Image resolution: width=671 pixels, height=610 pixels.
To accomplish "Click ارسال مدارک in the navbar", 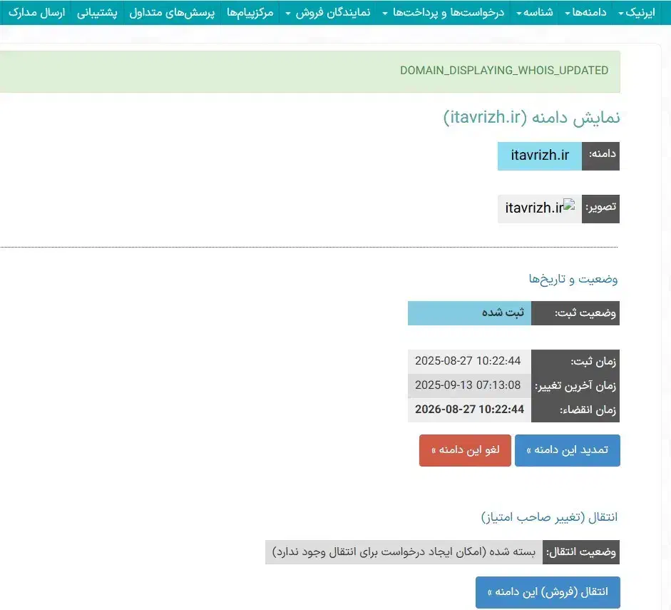I will click(x=36, y=13).
